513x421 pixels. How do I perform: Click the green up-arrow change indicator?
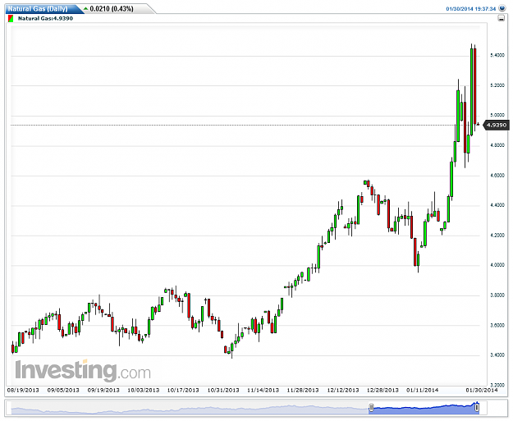coord(86,9)
